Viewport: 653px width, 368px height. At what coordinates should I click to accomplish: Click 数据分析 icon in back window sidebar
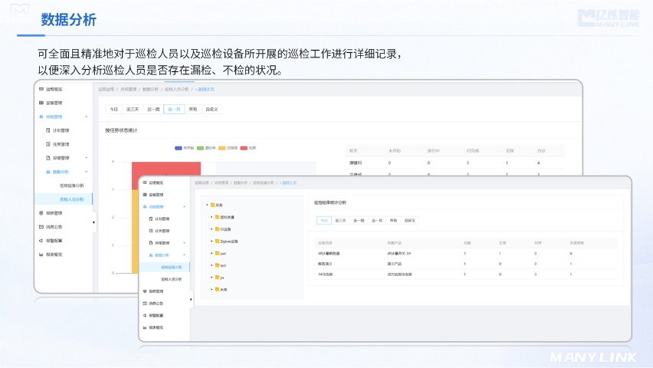point(48,172)
